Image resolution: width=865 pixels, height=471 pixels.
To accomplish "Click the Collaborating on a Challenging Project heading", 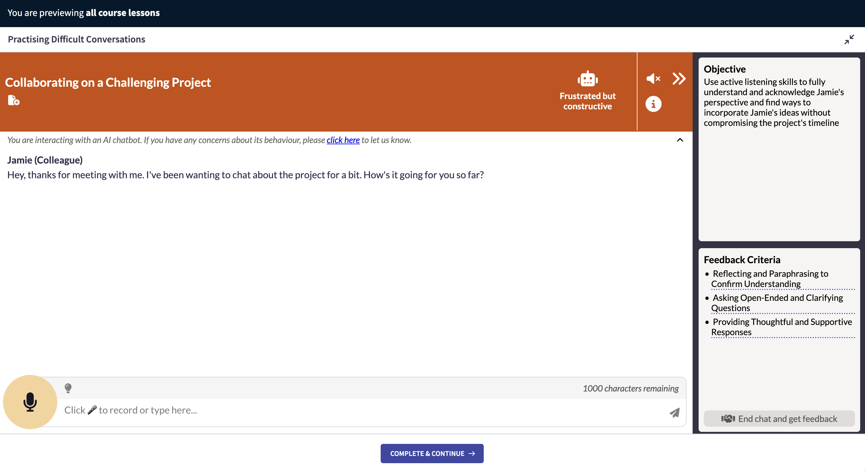I will coord(108,82).
